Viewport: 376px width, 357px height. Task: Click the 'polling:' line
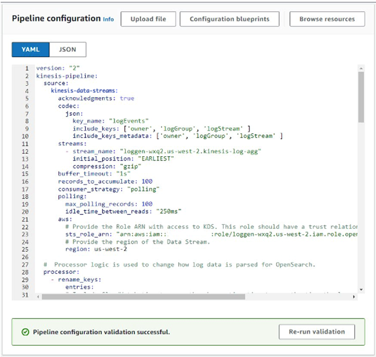pos(72,197)
